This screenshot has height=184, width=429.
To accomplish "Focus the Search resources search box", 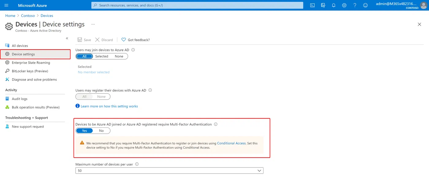I will click(x=197, y=5).
